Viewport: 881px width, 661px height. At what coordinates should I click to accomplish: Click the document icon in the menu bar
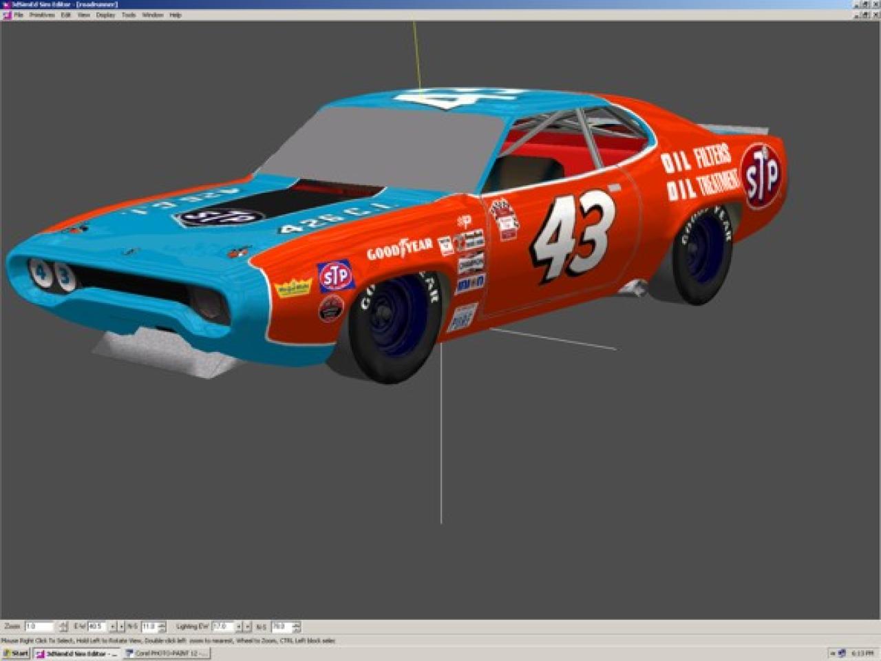[x=7, y=14]
